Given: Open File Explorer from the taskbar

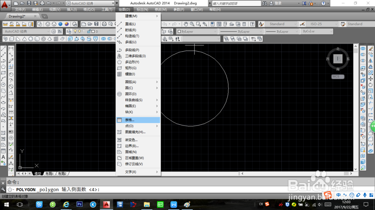Looking at the screenshot, I should tap(147, 204).
